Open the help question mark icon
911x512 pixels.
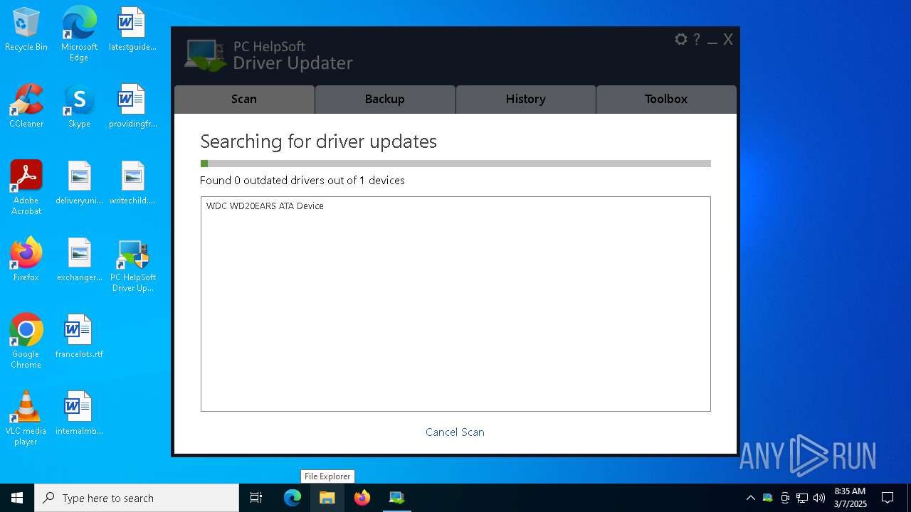(x=697, y=39)
